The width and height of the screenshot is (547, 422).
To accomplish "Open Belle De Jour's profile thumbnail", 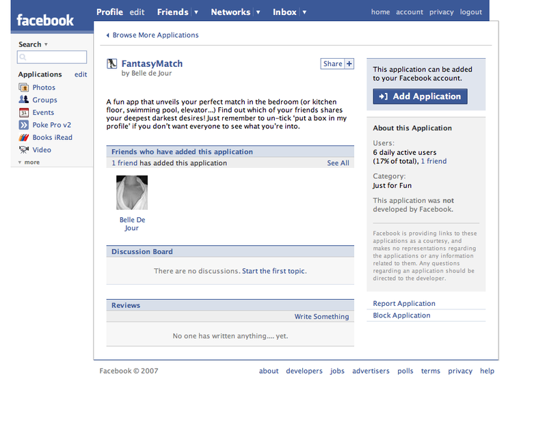I will 132,193.
